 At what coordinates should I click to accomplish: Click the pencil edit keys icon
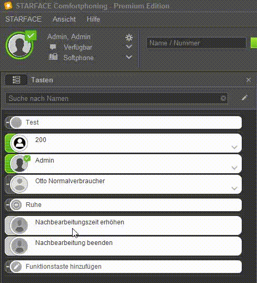(244, 98)
